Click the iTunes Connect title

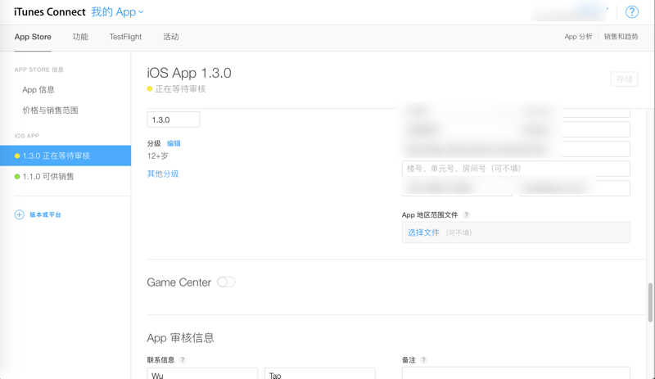(x=50, y=12)
